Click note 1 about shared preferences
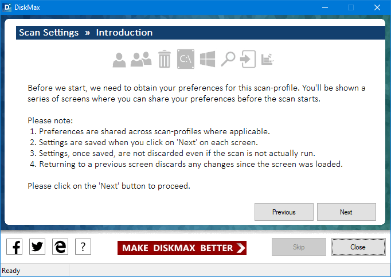This screenshot has width=391, height=277. [150, 131]
